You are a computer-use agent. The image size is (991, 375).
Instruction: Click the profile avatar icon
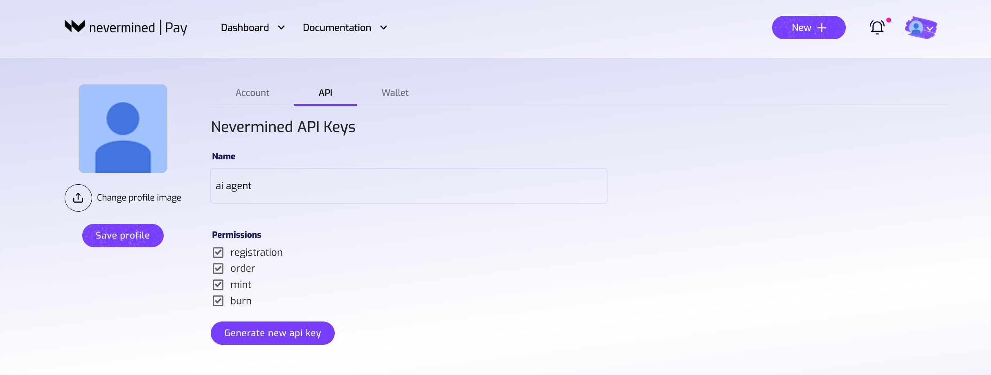918,27
